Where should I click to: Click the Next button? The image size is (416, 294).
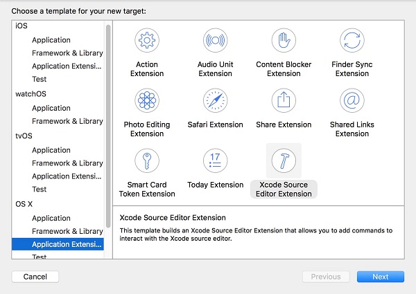click(x=380, y=277)
